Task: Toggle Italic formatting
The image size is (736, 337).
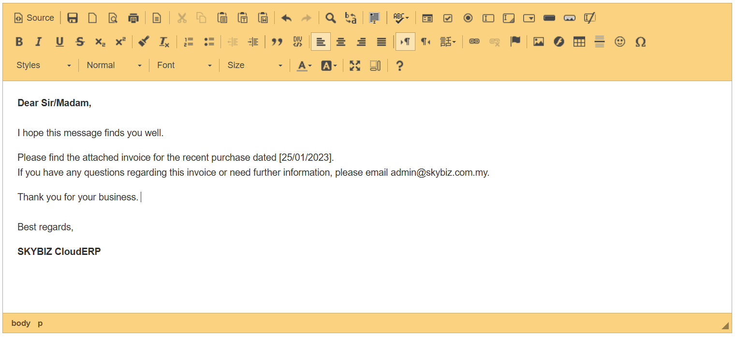Action: tap(39, 42)
